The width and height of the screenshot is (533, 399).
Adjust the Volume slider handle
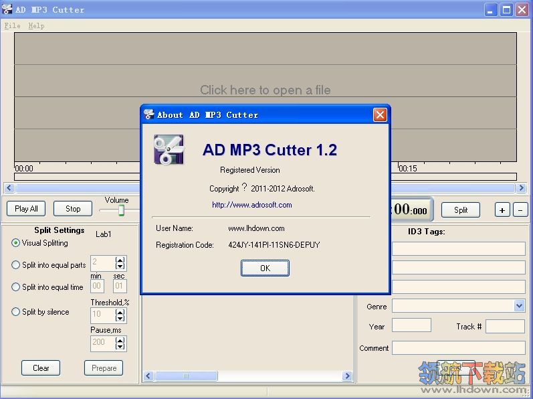click(x=121, y=210)
